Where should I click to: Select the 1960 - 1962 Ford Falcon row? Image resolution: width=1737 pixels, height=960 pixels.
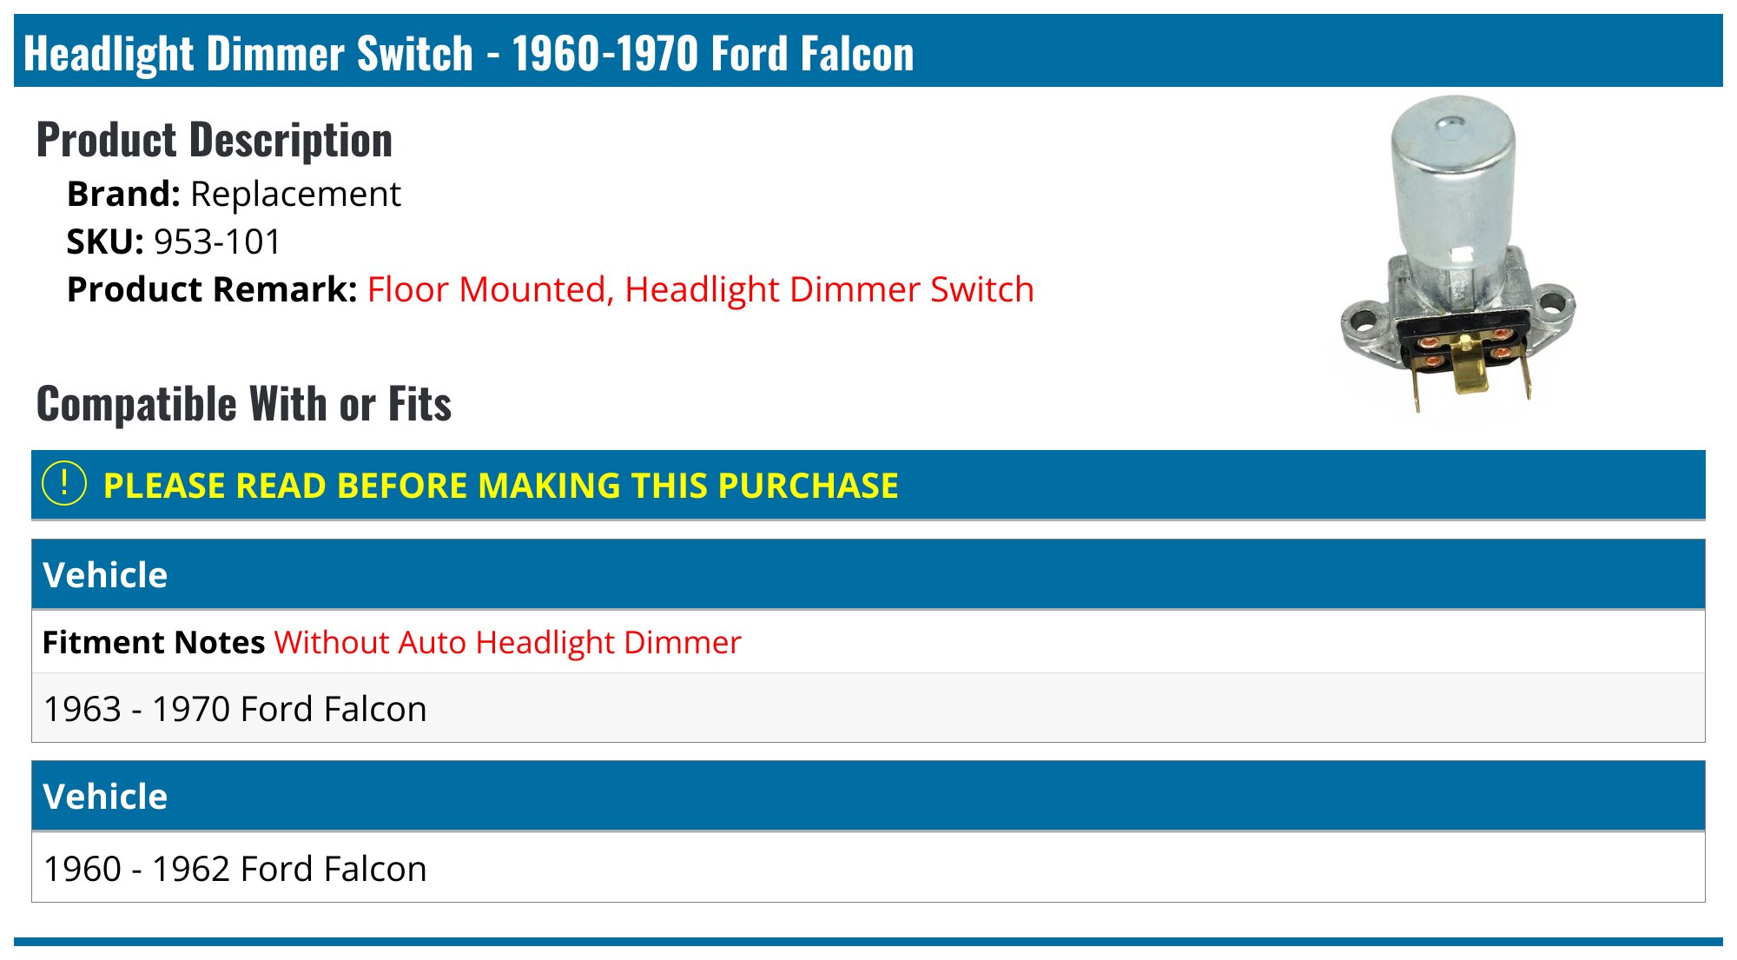(x=235, y=869)
